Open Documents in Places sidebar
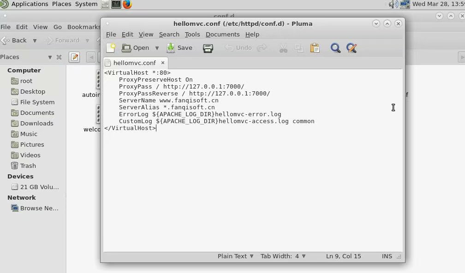 click(x=33, y=113)
